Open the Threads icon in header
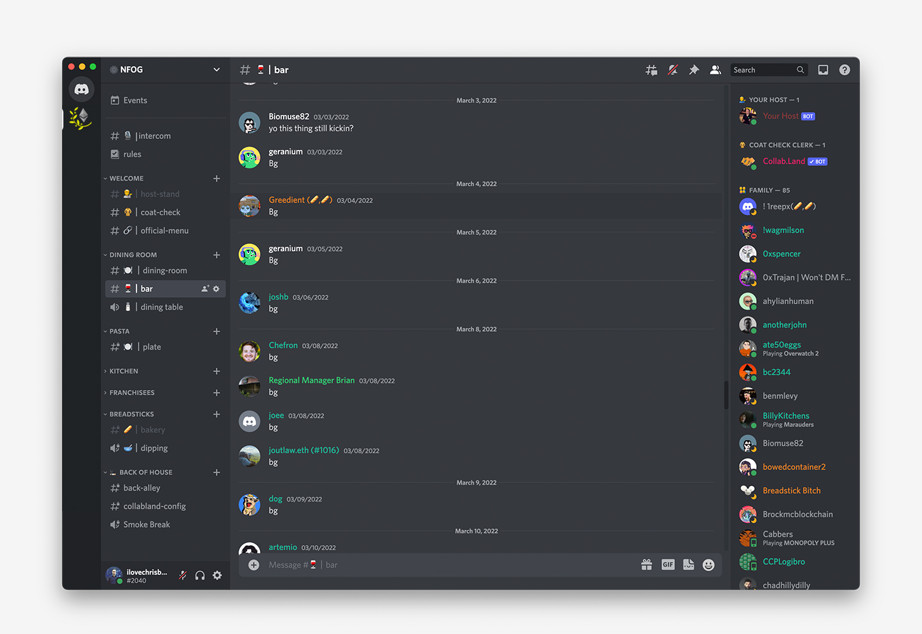Image resolution: width=922 pixels, height=634 pixels. coord(651,70)
